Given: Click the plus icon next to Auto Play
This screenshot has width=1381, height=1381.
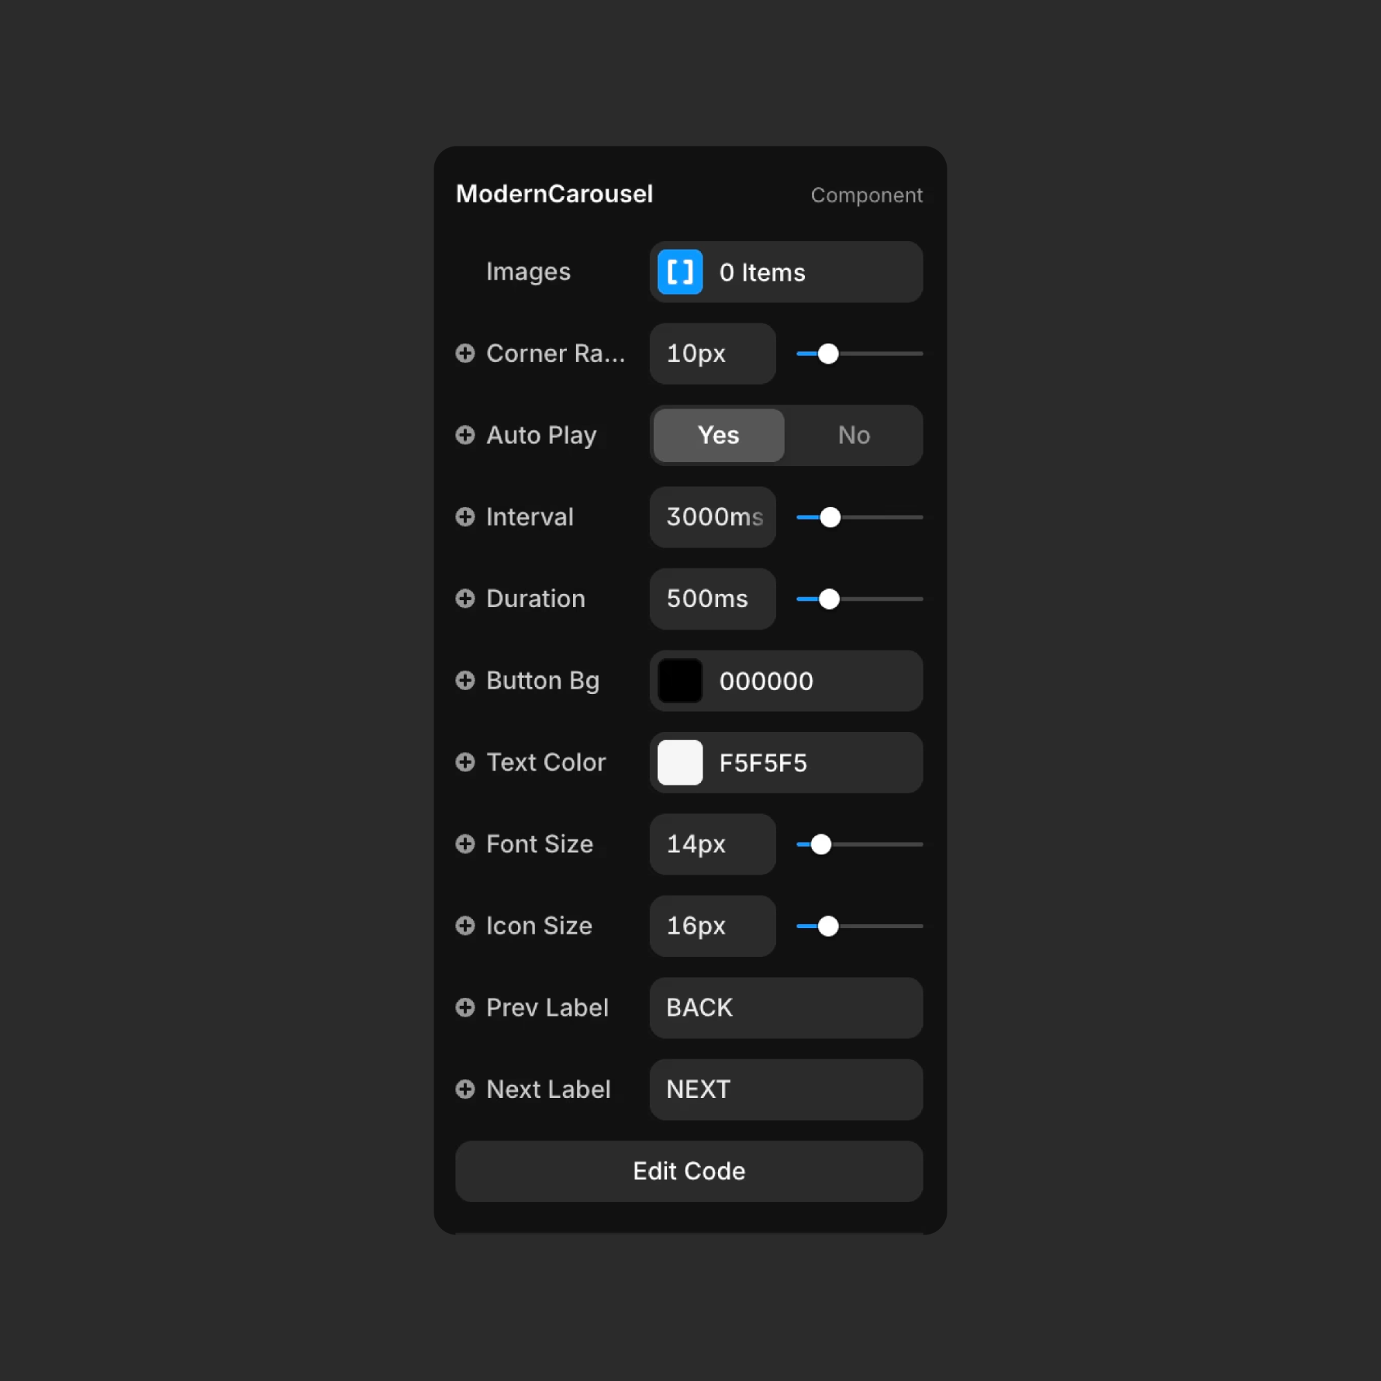Looking at the screenshot, I should pos(465,434).
